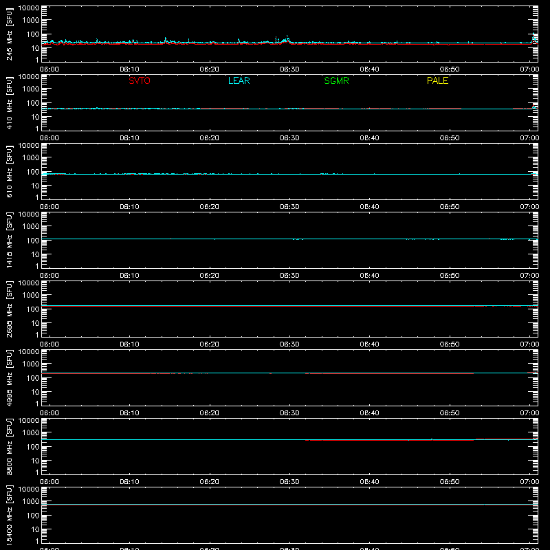Click the 06:10 time label under 2695 MHz plot
550x550 pixels.
(129, 344)
